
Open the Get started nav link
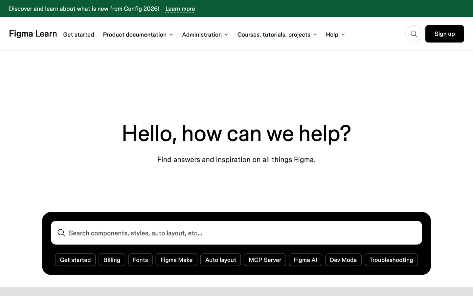click(x=79, y=35)
